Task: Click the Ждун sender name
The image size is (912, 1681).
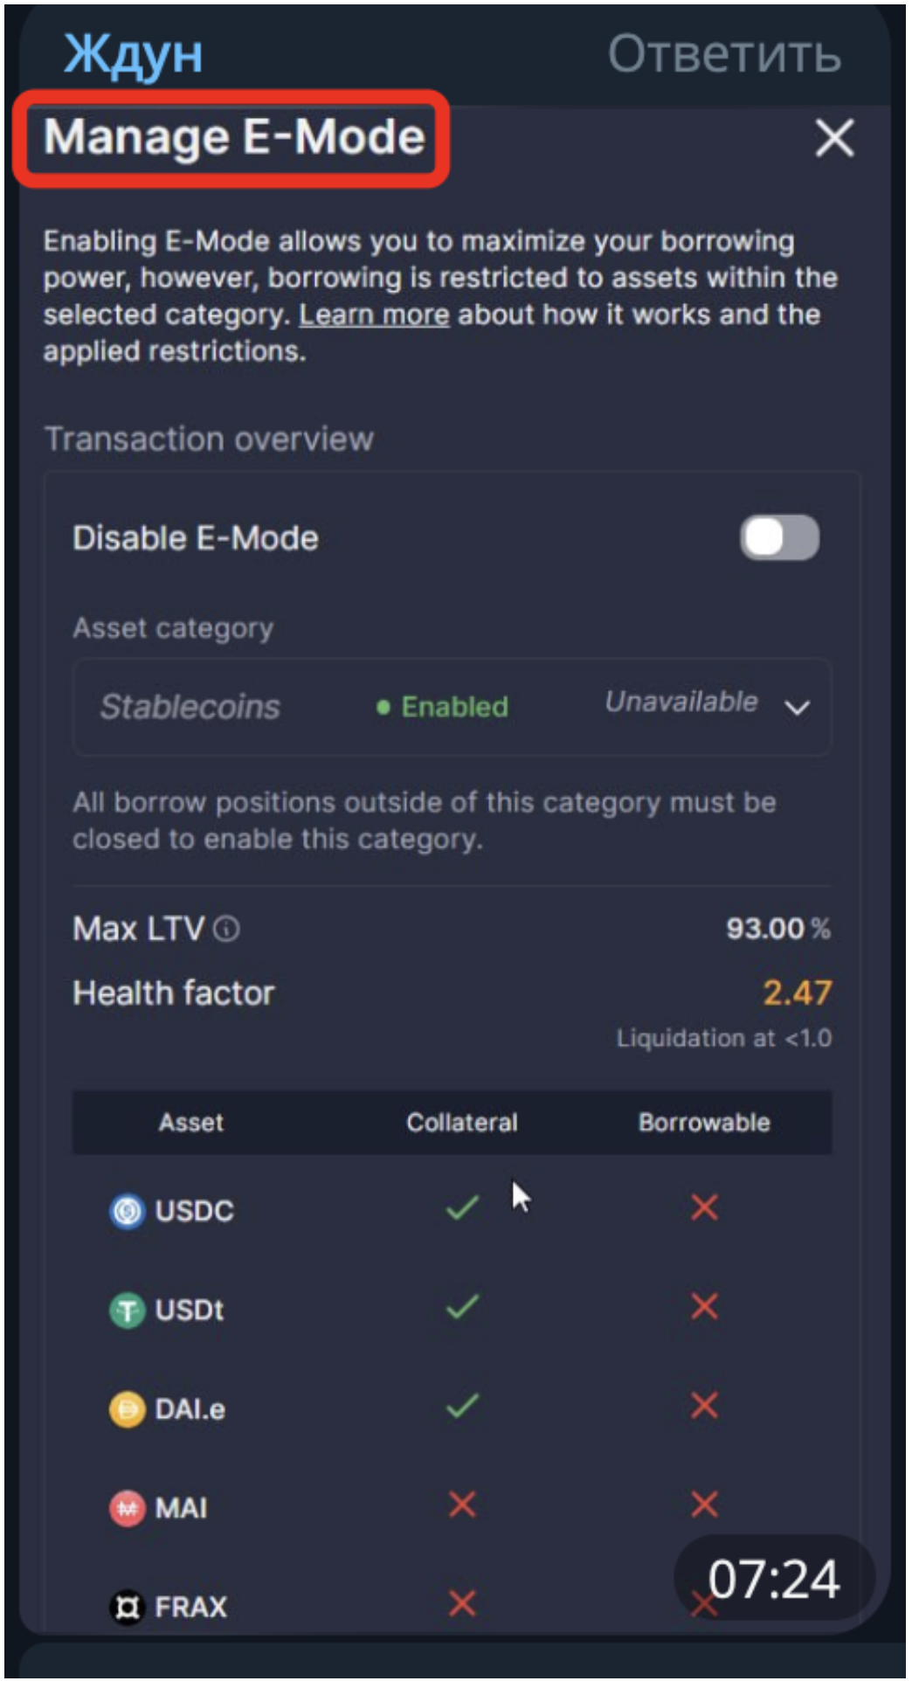Action: [134, 54]
